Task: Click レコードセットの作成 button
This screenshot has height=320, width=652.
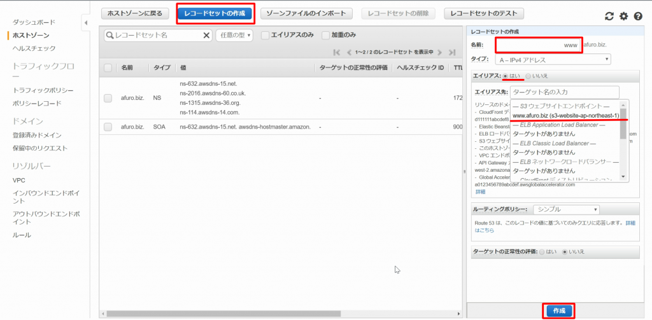Action: (215, 13)
